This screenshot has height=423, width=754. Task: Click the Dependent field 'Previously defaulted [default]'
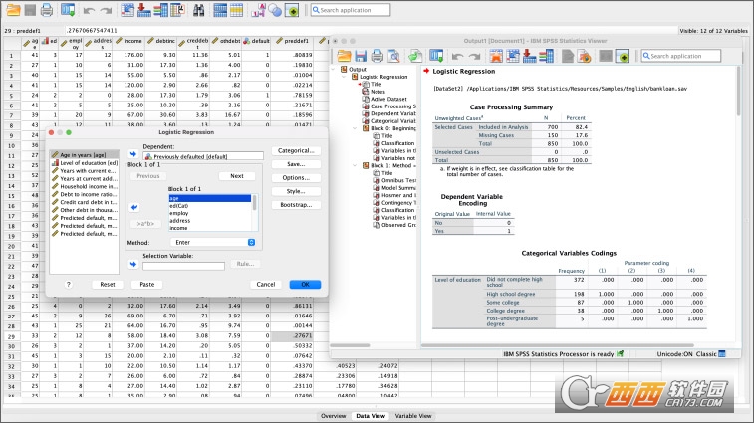click(x=203, y=156)
